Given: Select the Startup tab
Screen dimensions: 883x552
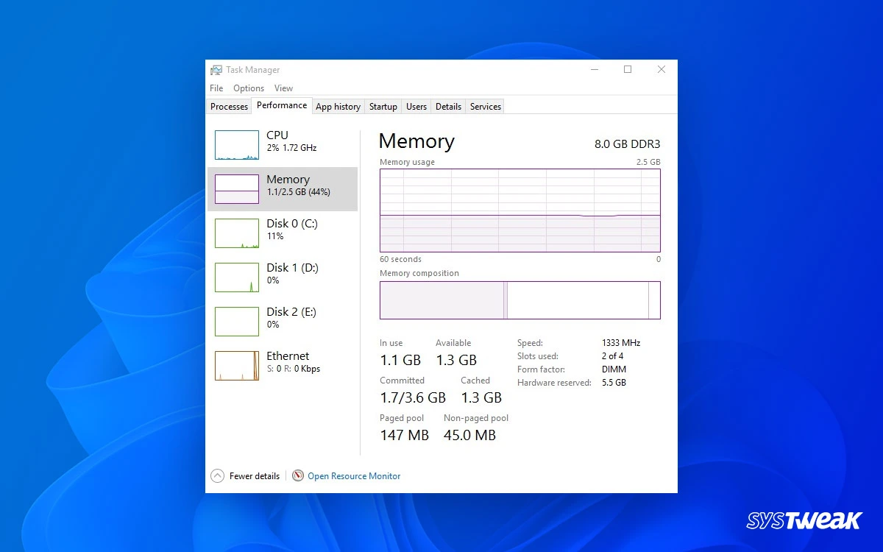Looking at the screenshot, I should [x=383, y=106].
